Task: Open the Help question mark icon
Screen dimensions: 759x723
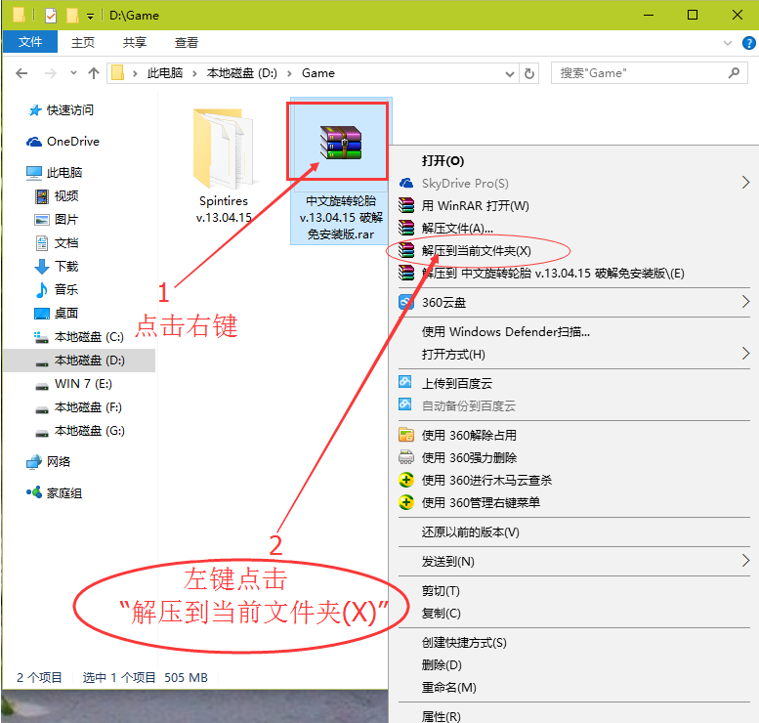Action: click(748, 43)
